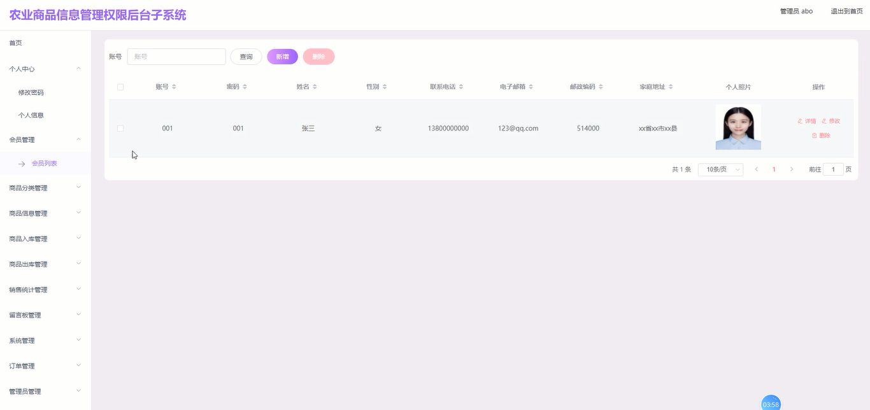The height and width of the screenshot is (410, 870).
Task: Go to next page arrow
Action: (792, 169)
